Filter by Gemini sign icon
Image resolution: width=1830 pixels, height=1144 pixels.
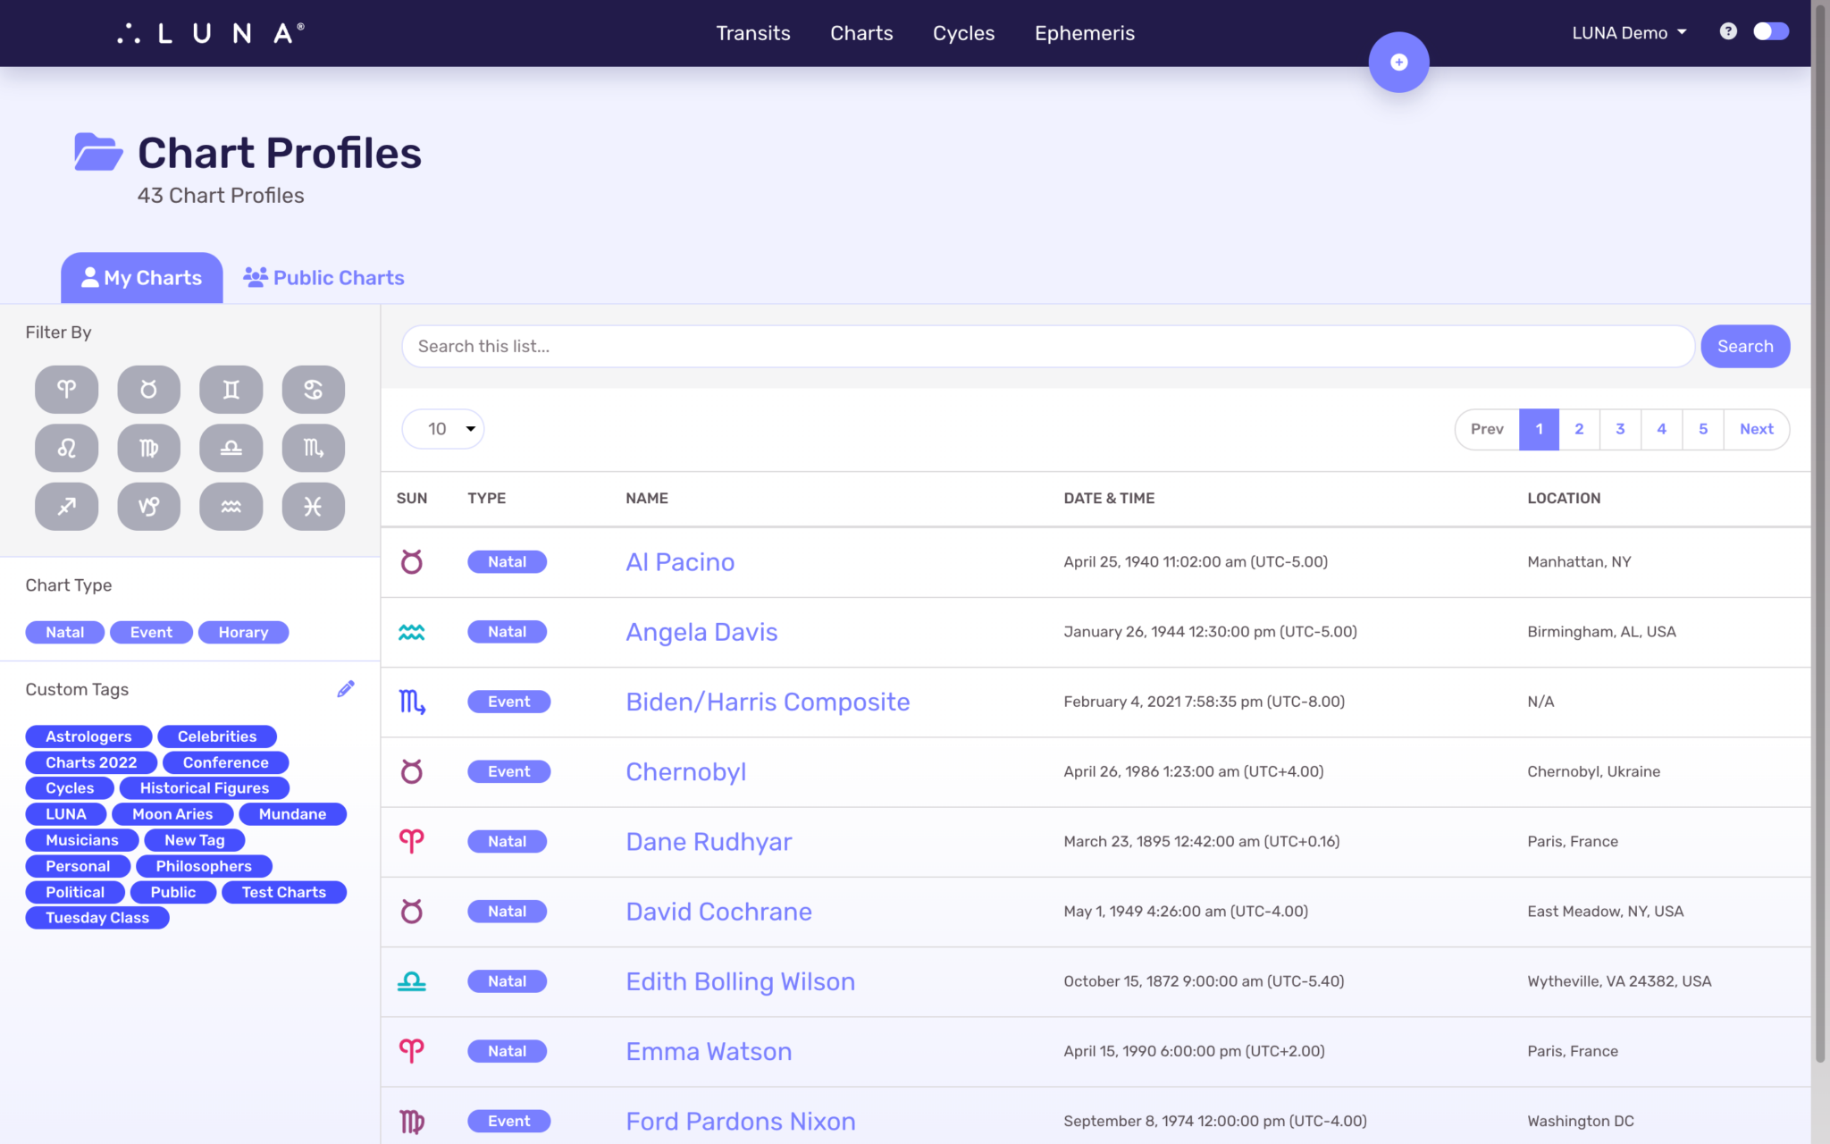pos(231,390)
